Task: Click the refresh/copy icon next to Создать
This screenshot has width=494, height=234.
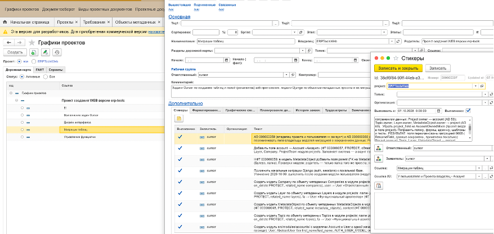Action: coord(33,52)
